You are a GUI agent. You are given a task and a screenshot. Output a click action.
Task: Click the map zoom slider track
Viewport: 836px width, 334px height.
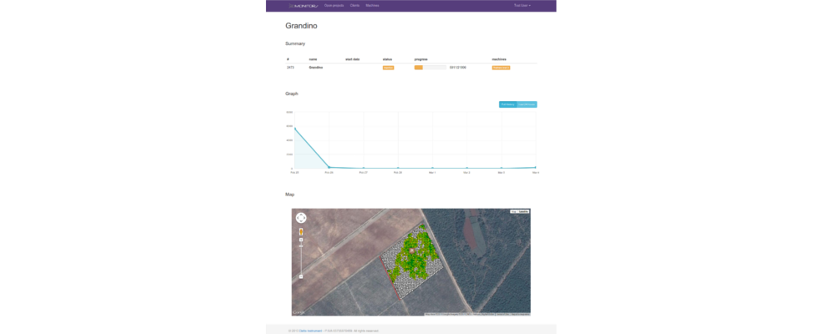coord(301,259)
